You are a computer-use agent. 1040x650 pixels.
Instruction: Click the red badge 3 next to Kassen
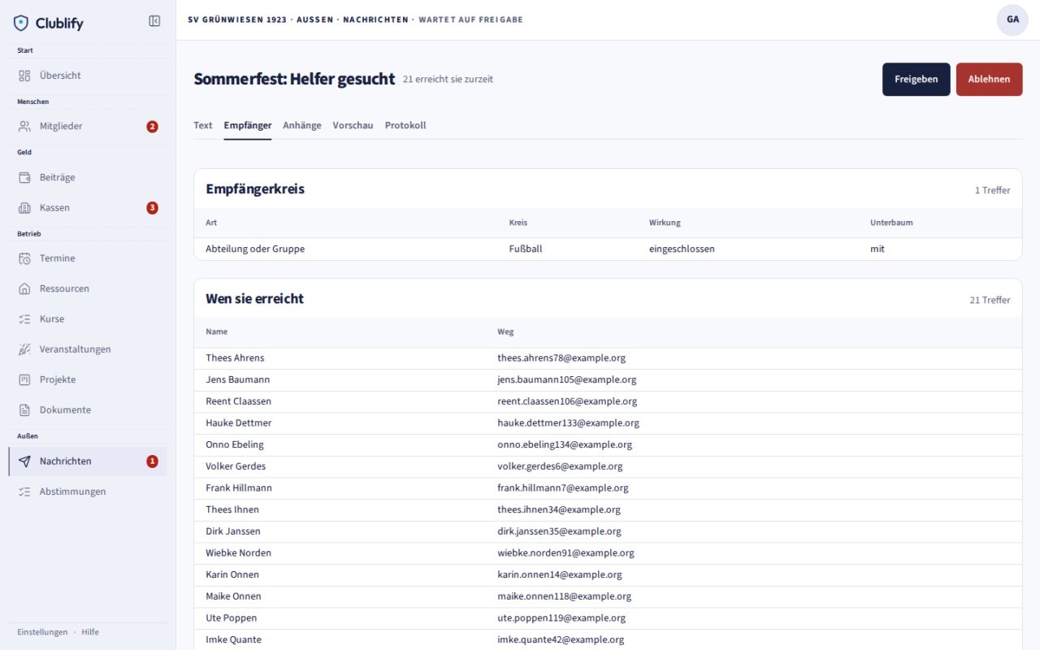152,208
